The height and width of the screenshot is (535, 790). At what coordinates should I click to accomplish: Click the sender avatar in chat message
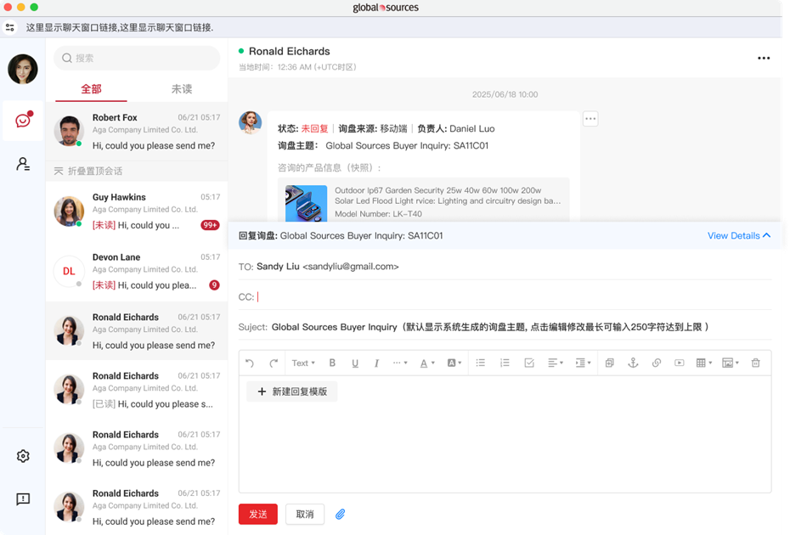click(251, 123)
